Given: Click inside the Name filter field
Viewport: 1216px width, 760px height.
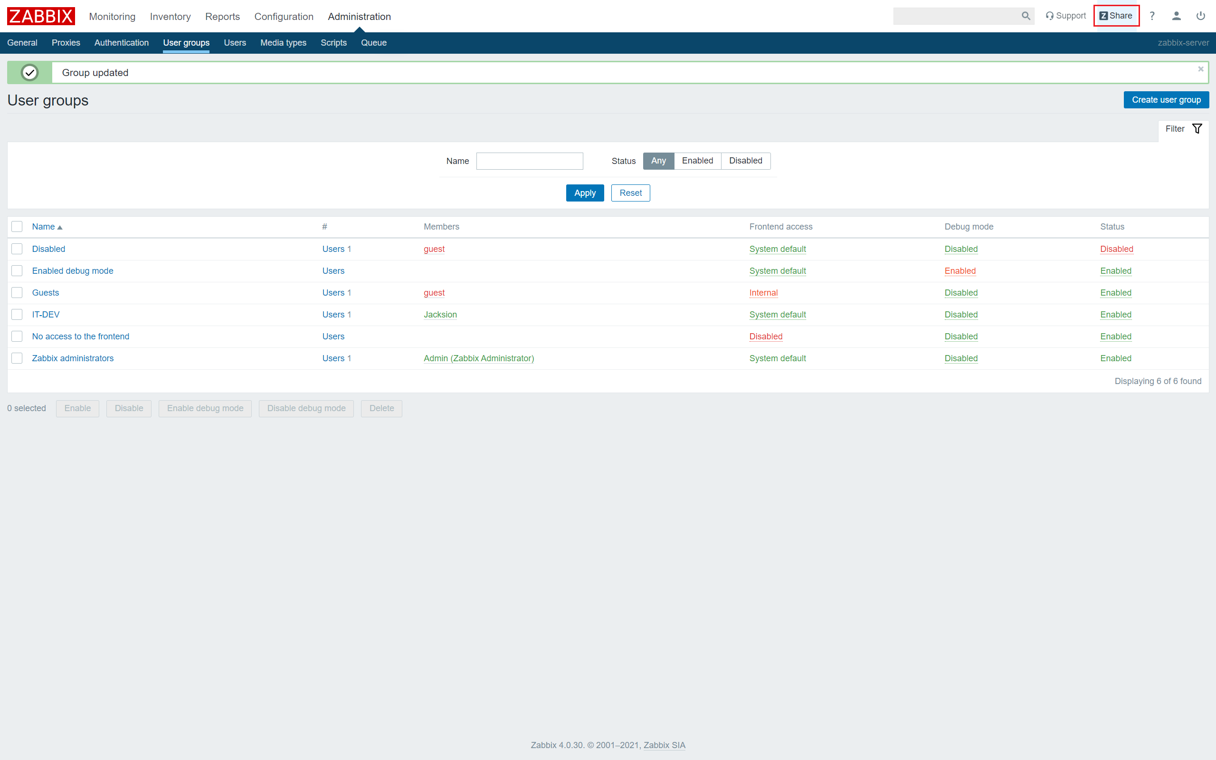Looking at the screenshot, I should 530,161.
